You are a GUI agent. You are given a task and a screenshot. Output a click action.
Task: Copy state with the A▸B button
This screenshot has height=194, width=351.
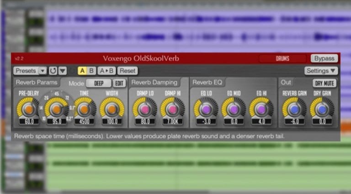pyautogui.click(x=107, y=71)
